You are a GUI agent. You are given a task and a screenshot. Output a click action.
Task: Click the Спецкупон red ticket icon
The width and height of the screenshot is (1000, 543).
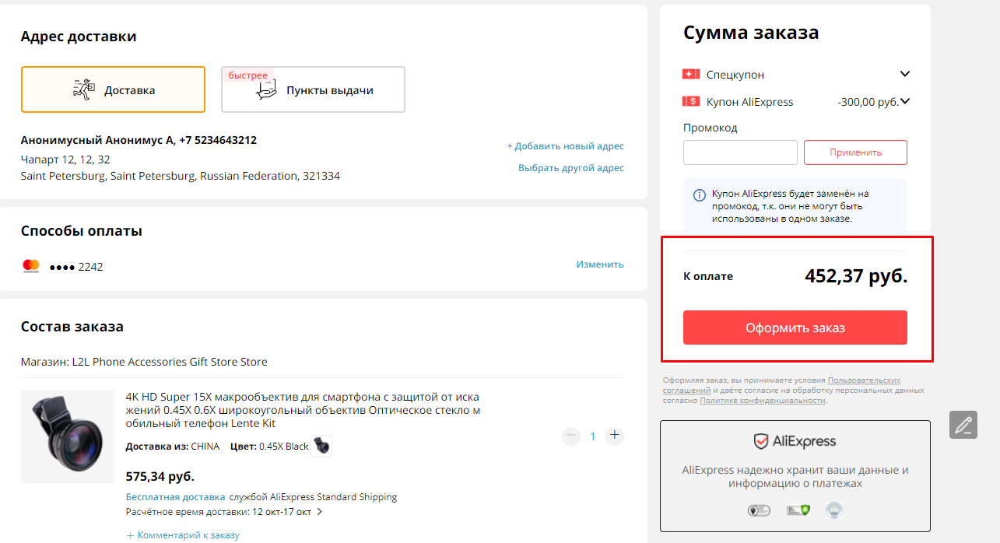point(690,75)
